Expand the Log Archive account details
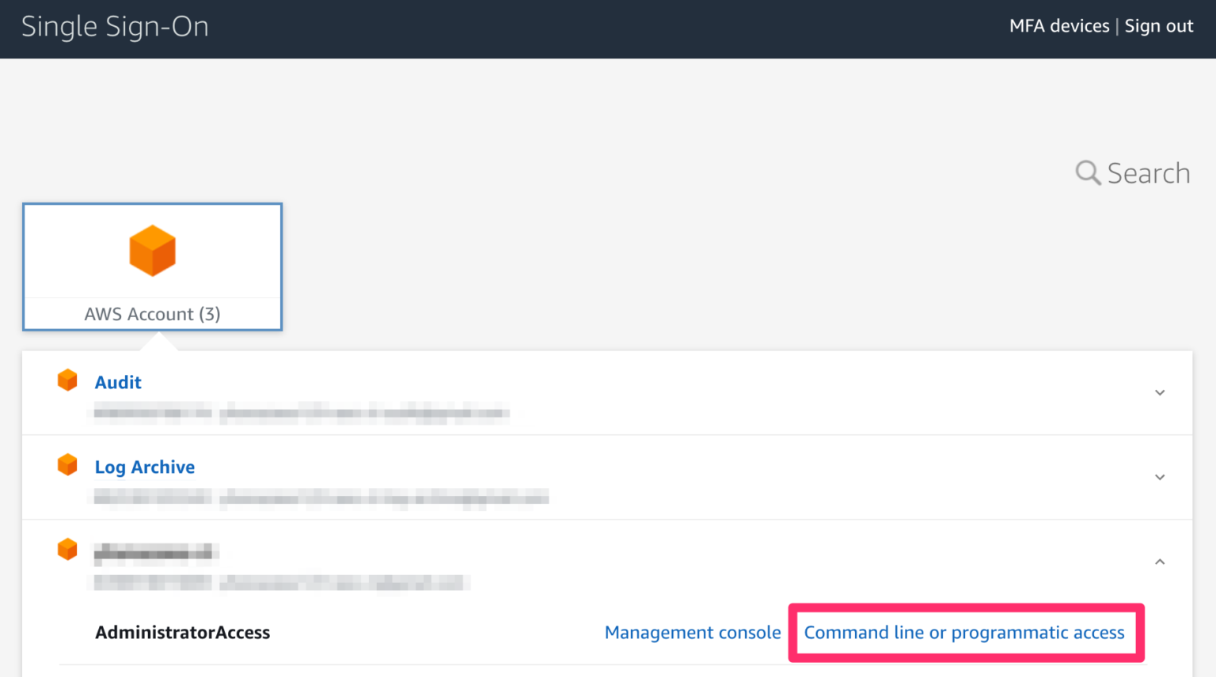This screenshot has height=677, width=1216. (1159, 477)
